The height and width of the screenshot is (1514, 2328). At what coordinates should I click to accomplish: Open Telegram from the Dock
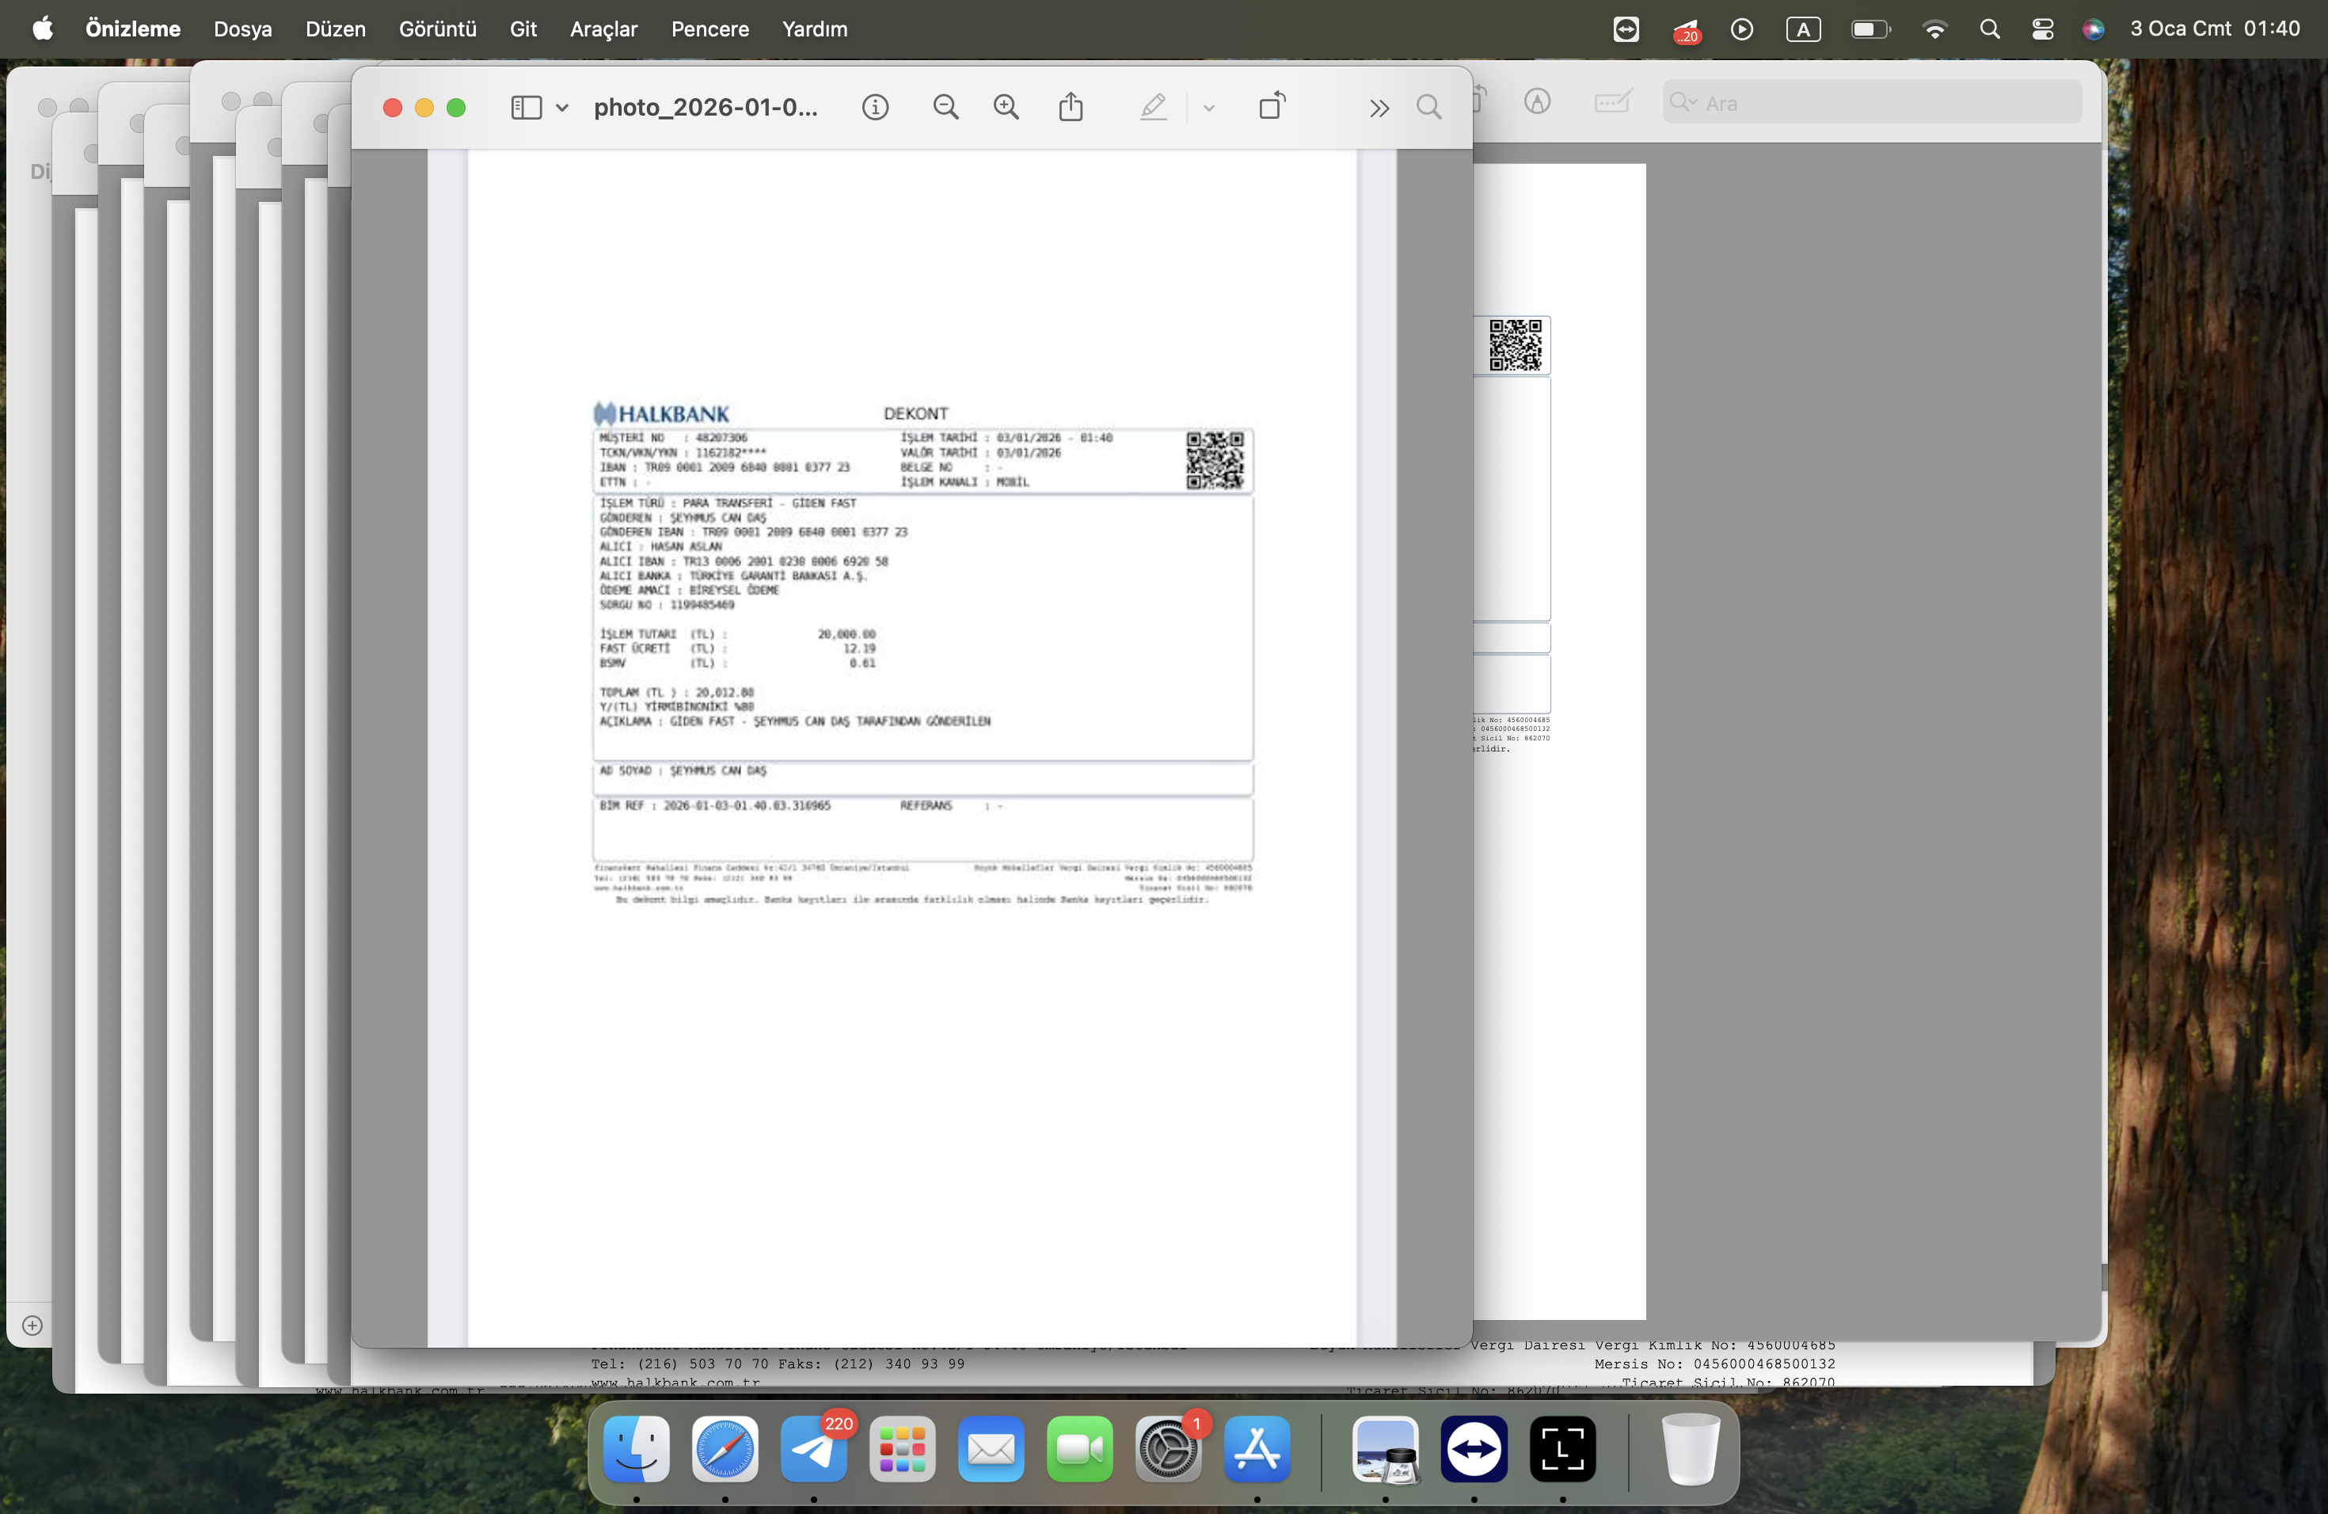coord(814,1448)
